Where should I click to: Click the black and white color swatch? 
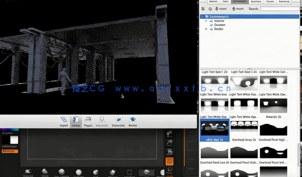10,140
